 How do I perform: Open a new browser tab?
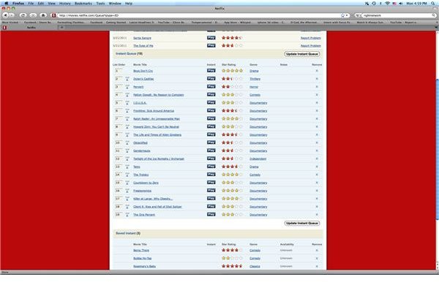tap(62, 27)
